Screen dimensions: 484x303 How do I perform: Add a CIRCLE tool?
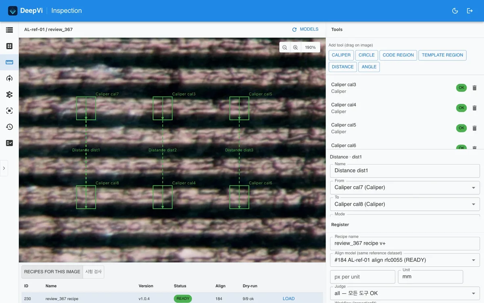tap(367, 55)
